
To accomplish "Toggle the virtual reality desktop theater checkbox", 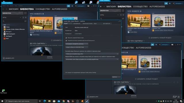I will [66, 41].
